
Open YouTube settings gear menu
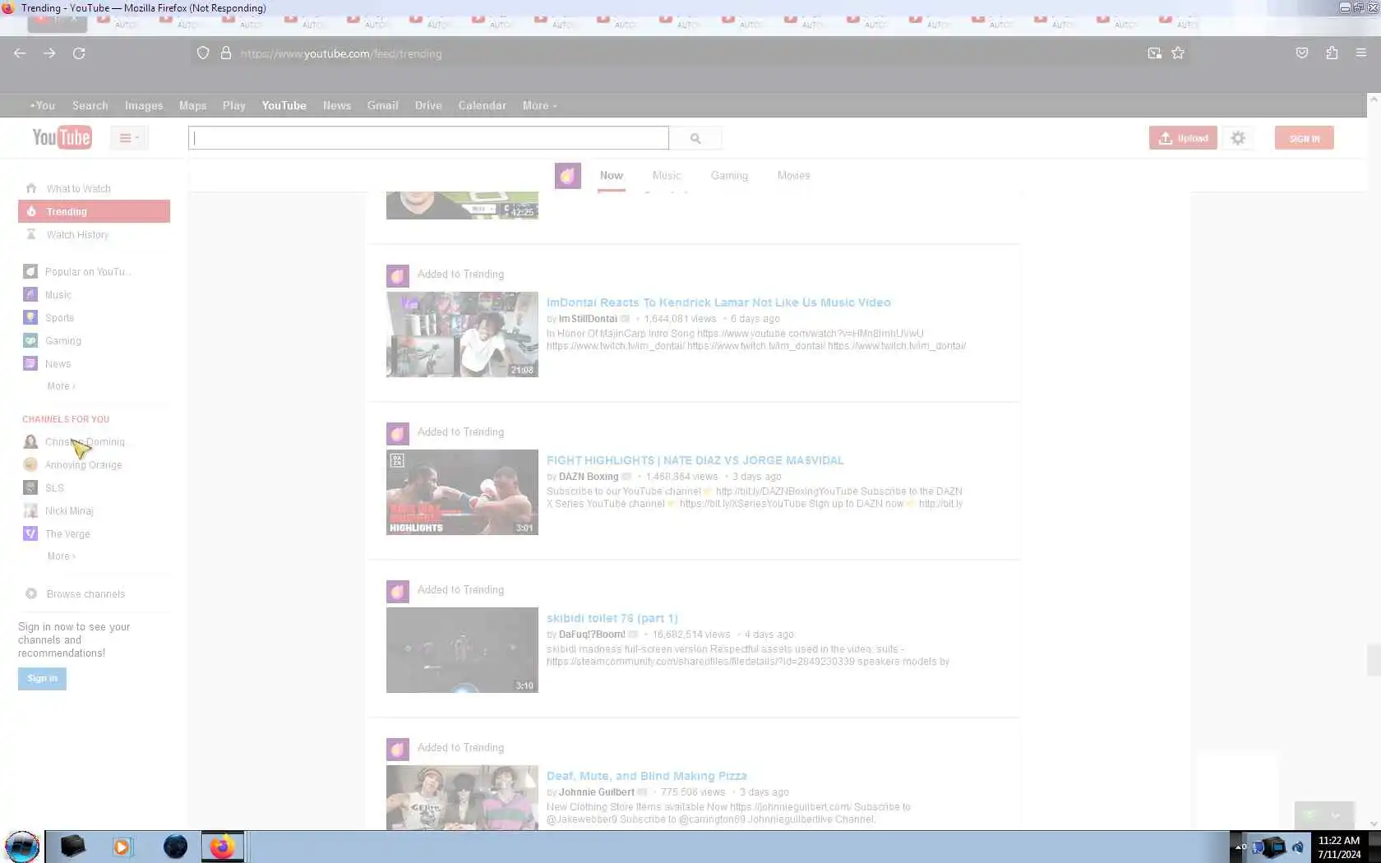pos(1238,138)
